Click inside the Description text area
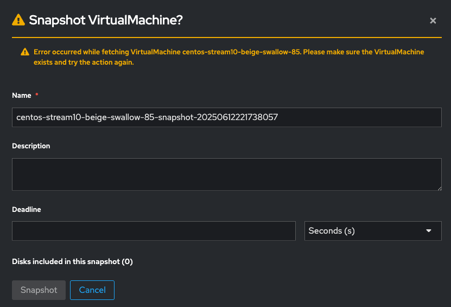 click(226, 174)
